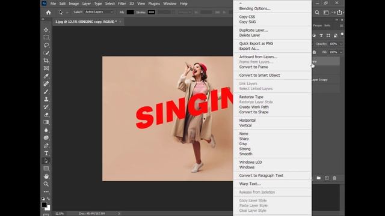Image resolution: width=385 pixels, height=216 pixels.
Task: Click the new group folder icon
Action: (x=318, y=178)
